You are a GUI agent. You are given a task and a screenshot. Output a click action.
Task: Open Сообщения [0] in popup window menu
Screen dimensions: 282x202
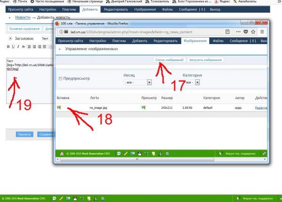243,41
